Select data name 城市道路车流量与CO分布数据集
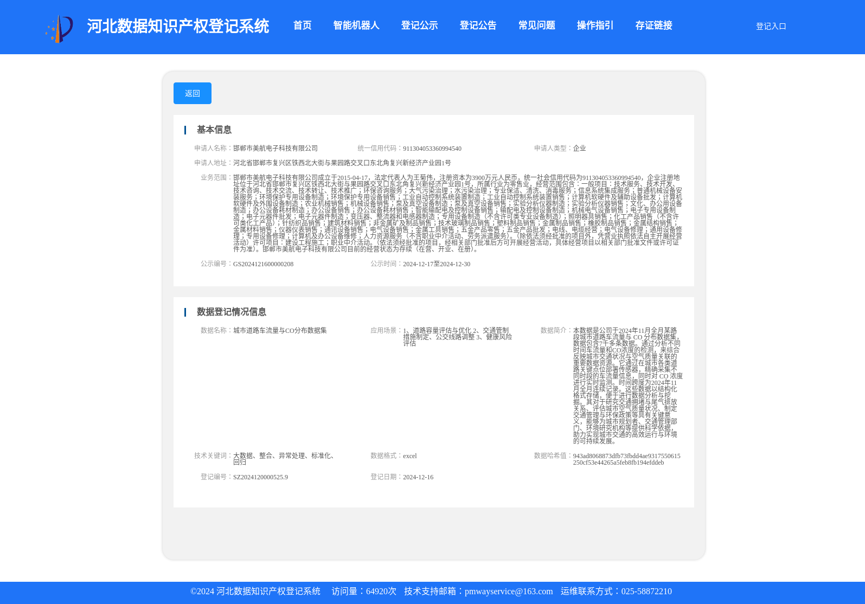Image resolution: width=865 pixels, height=604 pixels. pos(280,331)
